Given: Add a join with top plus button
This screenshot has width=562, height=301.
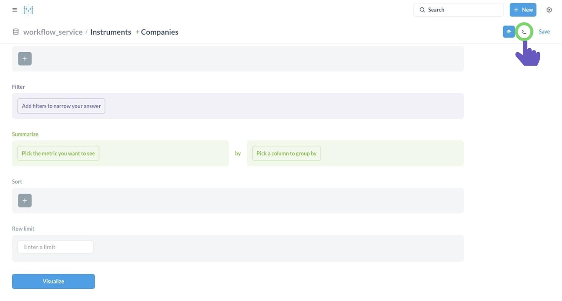Looking at the screenshot, I should (25, 59).
